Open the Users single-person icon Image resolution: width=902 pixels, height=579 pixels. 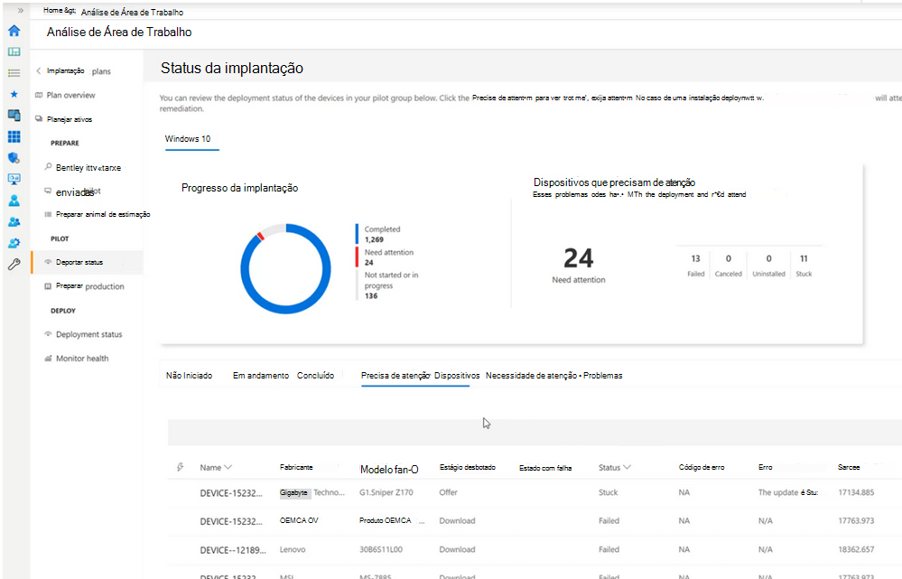pyautogui.click(x=14, y=201)
